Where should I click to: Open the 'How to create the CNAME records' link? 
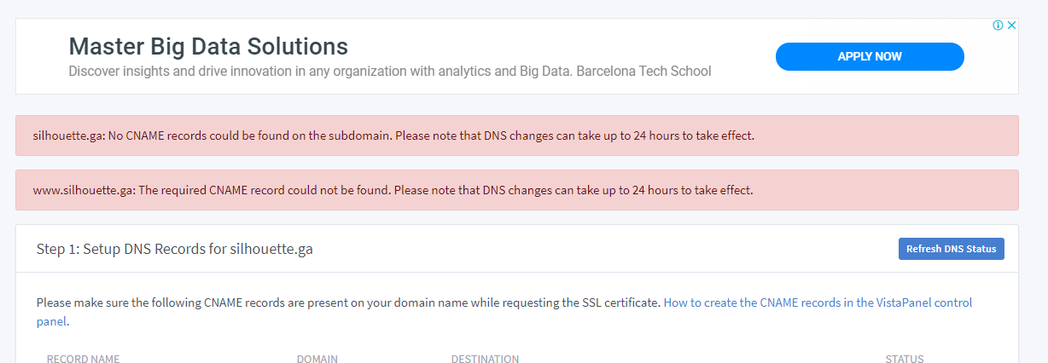pos(818,302)
